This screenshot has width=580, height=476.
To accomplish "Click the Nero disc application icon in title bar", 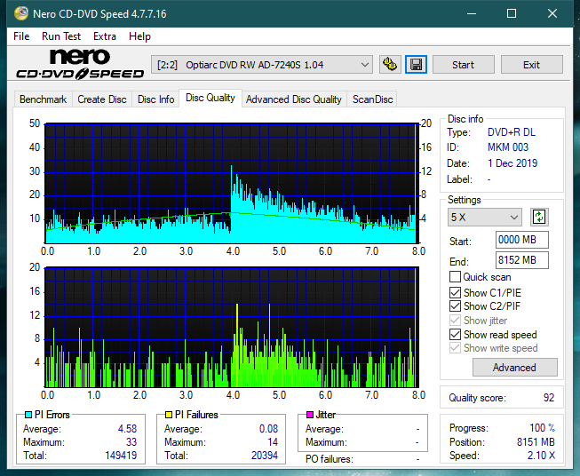I will [21, 13].
